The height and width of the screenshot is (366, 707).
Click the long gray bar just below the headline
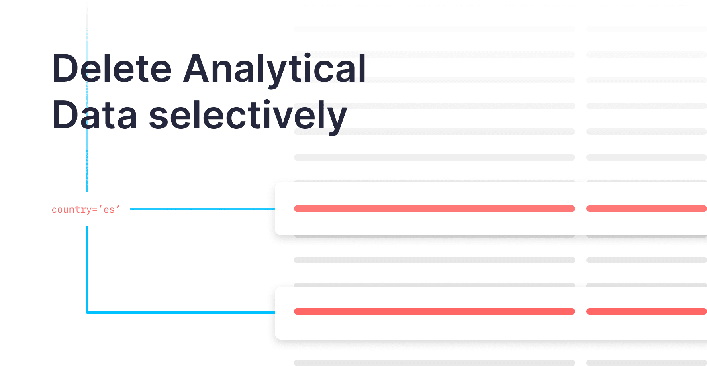point(434,157)
